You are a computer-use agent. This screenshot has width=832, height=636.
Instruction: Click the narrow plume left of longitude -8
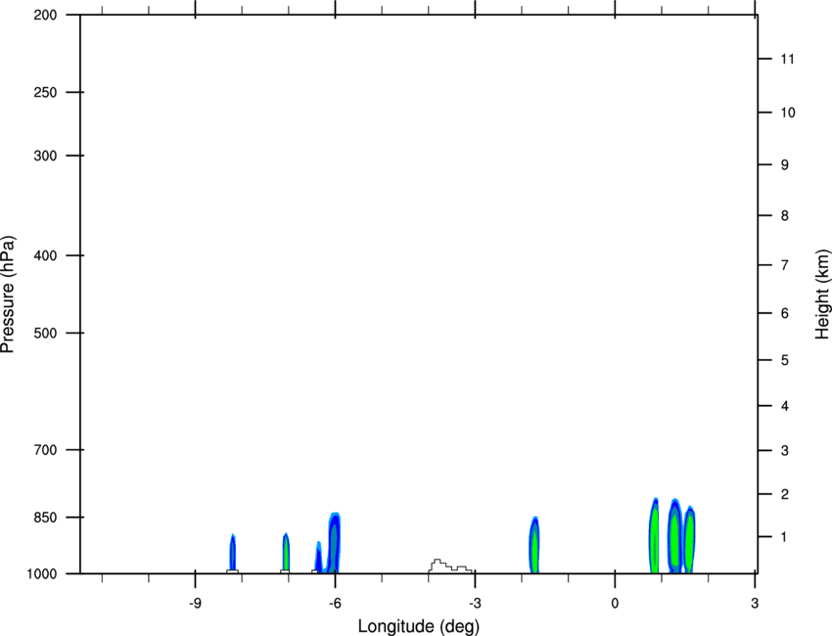[x=232, y=552]
